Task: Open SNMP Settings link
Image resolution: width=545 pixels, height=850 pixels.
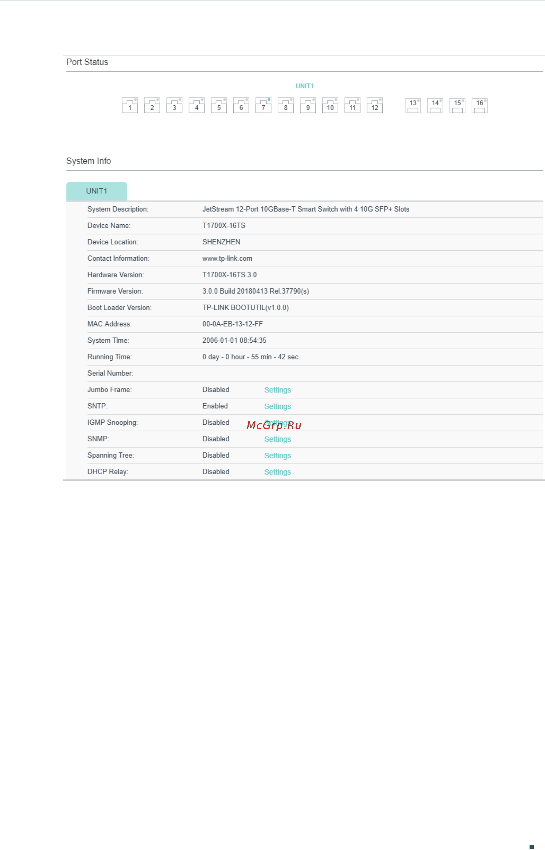Action: [278, 439]
